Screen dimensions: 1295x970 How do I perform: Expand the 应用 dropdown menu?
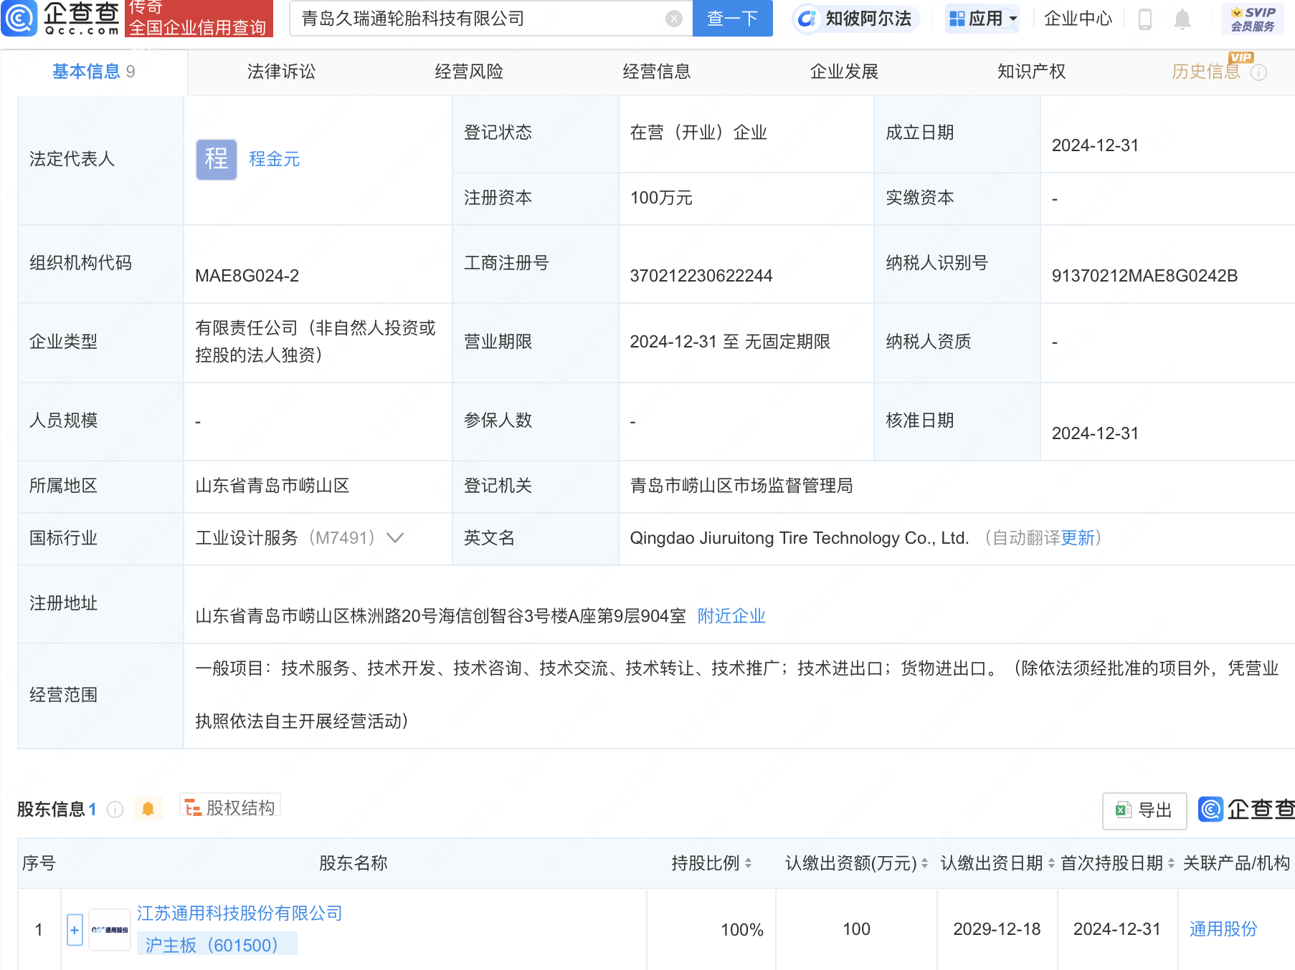[x=982, y=19]
